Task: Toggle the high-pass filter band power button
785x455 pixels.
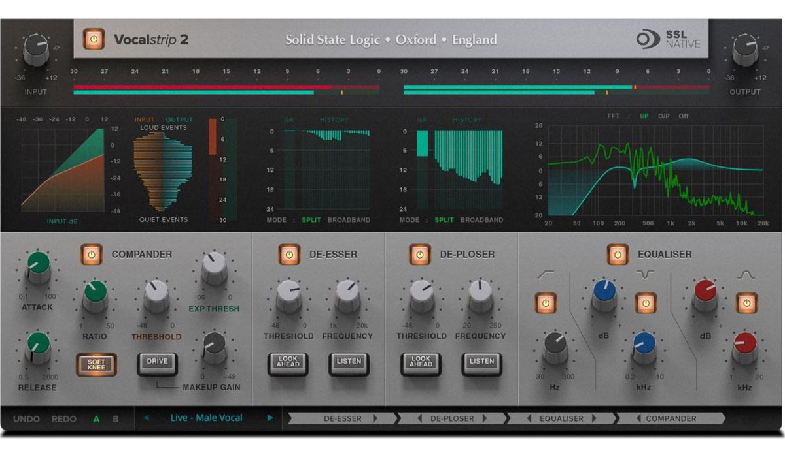Action: tap(546, 303)
